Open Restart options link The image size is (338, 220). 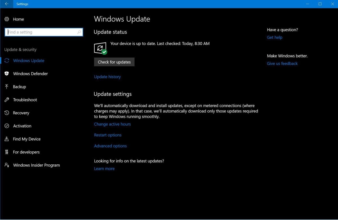click(x=108, y=135)
